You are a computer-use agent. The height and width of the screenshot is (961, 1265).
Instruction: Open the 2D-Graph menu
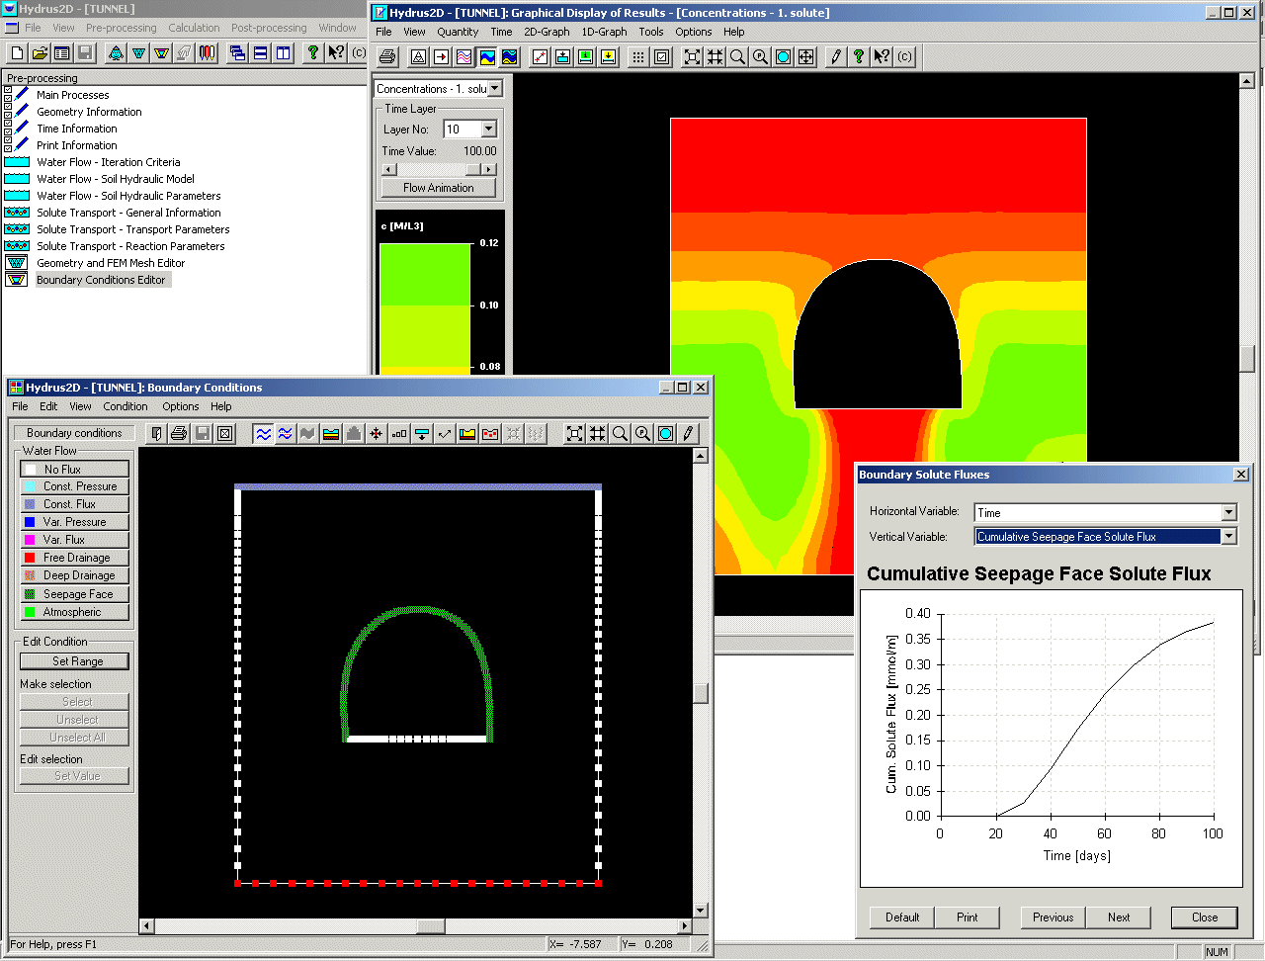pos(547,32)
